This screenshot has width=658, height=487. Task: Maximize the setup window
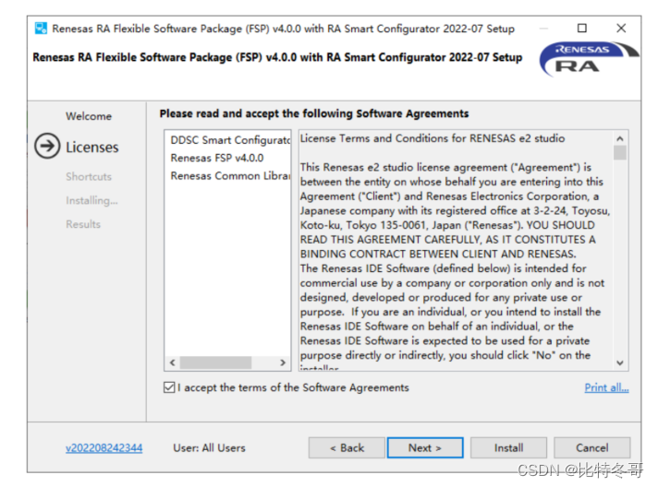point(581,28)
